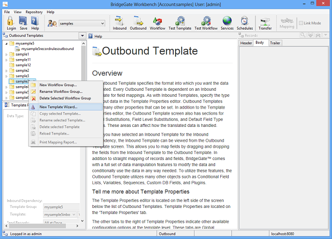Open the Services globe icon

coord(227,21)
